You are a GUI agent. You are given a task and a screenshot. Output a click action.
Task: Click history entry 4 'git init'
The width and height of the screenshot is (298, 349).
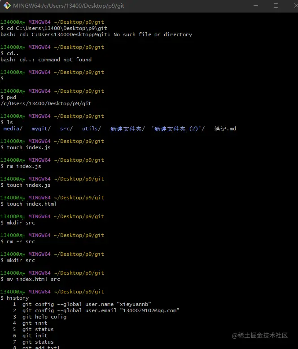pos(30,323)
